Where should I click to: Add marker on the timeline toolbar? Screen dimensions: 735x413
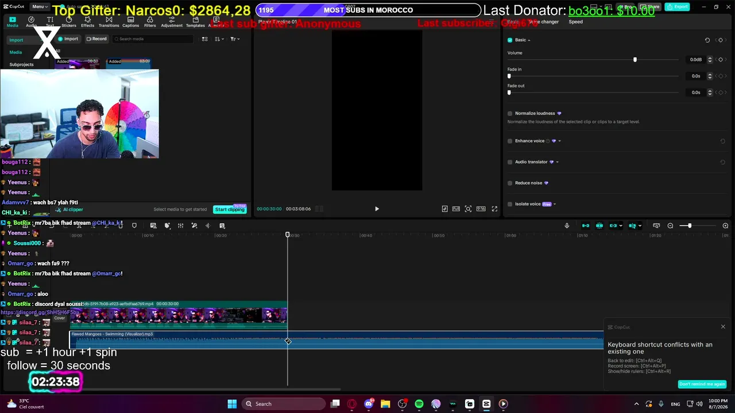(134, 225)
